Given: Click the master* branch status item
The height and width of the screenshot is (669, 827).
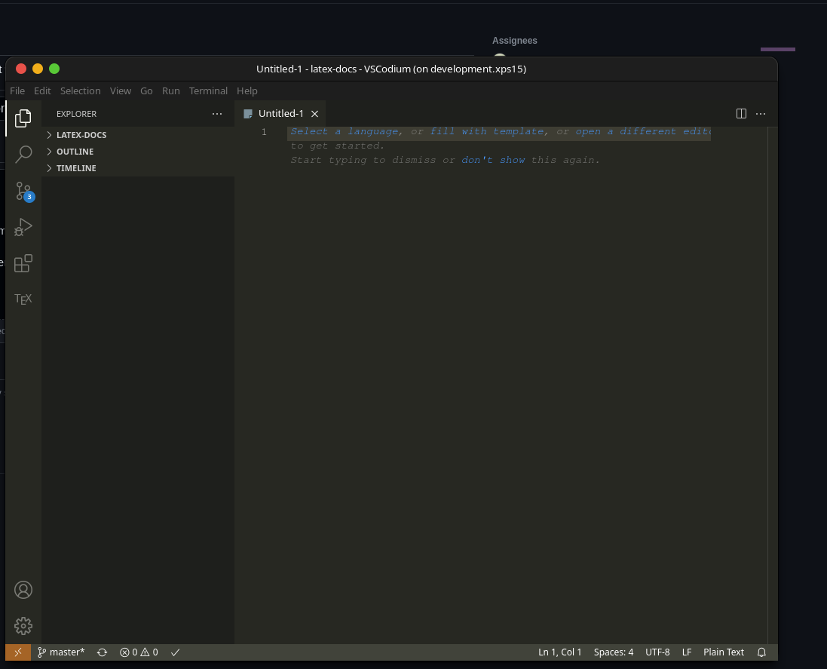Looking at the screenshot, I should 61,652.
